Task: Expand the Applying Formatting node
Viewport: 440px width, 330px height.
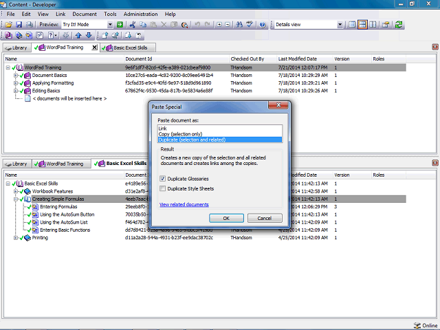Action: point(16,83)
